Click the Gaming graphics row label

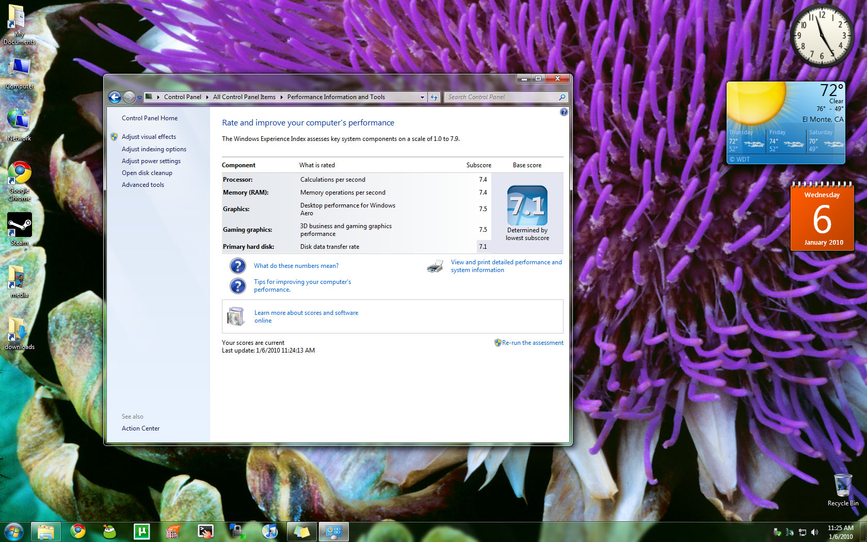tap(247, 230)
